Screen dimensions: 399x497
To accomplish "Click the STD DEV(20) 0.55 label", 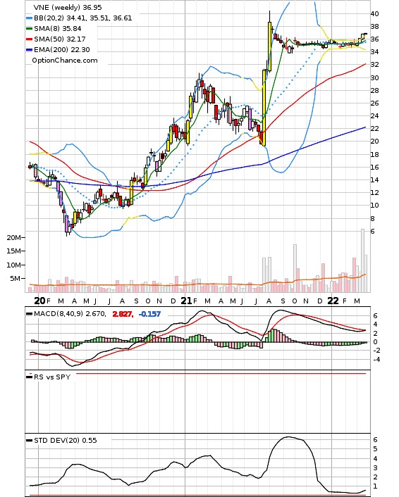I will (65, 440).
